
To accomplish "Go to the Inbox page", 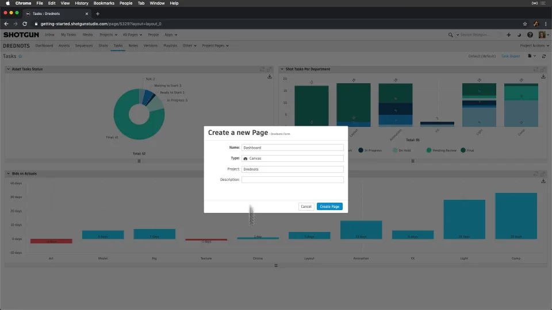I will [49, 35].
